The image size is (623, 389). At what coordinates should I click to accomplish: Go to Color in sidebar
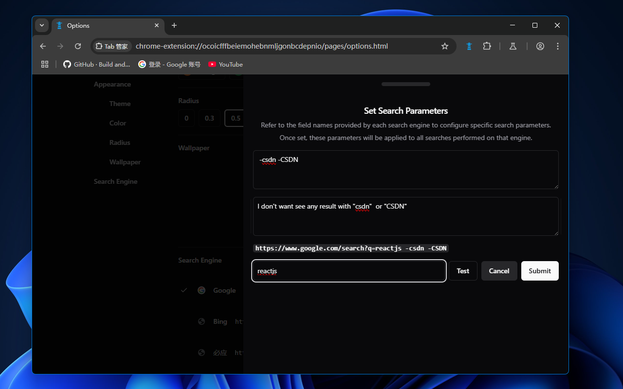coord(118,123)
